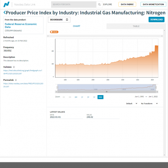Click the Permalink info icon

(x=16, y=80)
